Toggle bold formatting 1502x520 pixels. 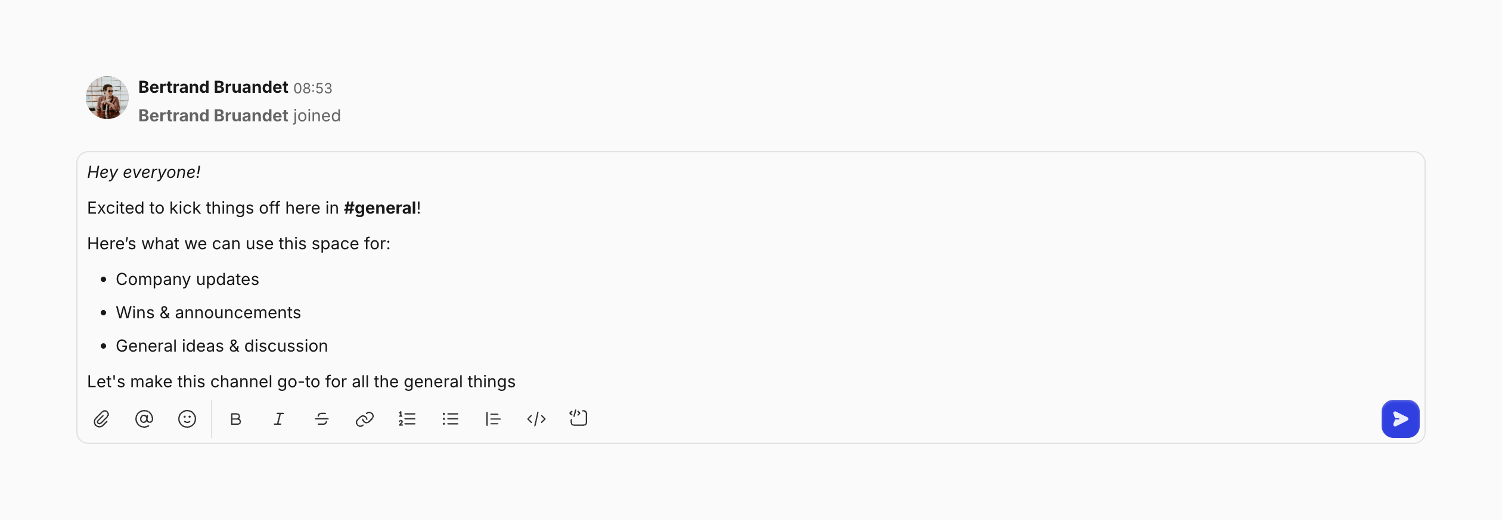point(236,419)
